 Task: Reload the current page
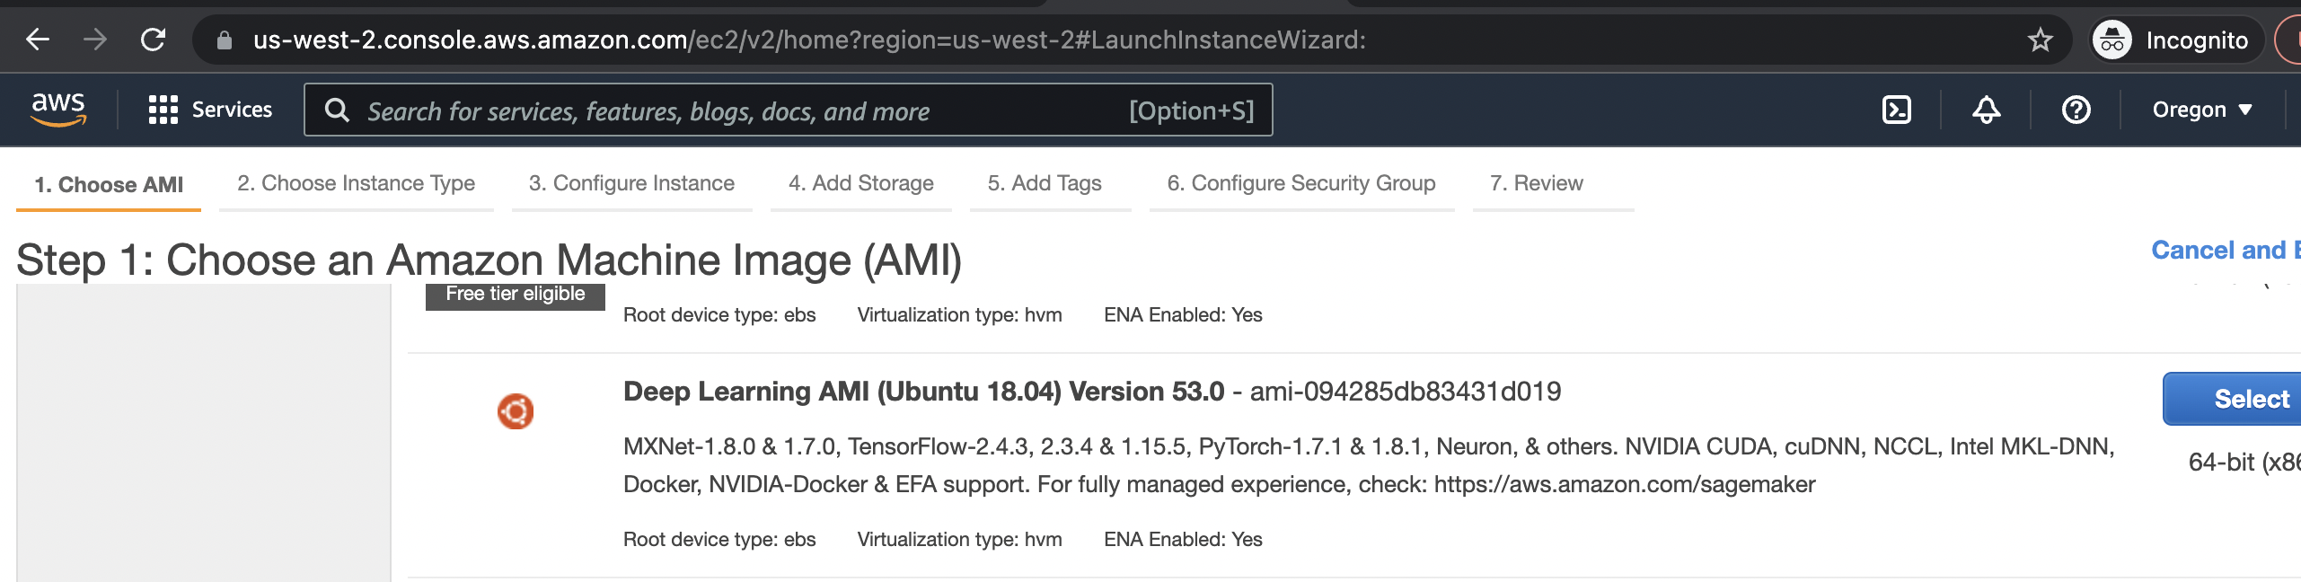(153, 40)
